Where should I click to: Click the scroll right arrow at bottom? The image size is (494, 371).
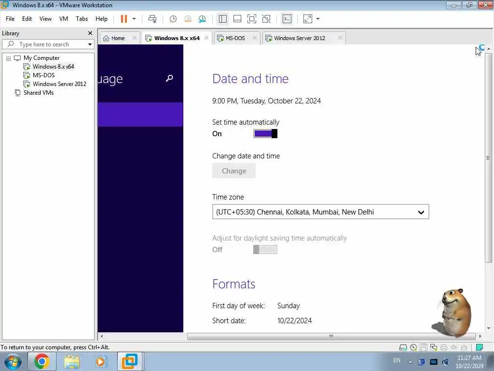pyautogui.click(x=480, y=336)
